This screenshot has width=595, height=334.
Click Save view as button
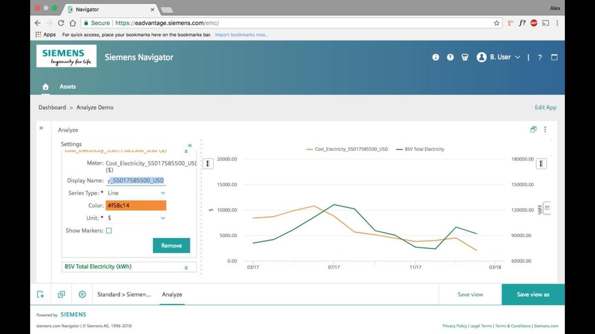pos(533,294)
